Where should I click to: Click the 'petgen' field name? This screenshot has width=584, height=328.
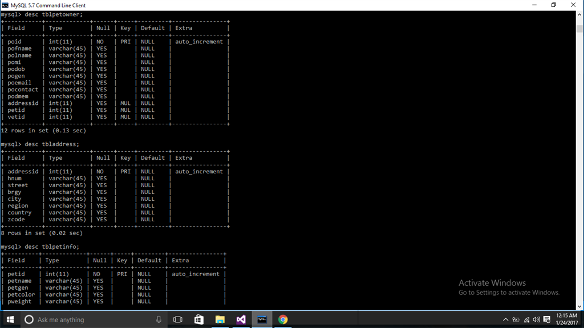(18, 287)
